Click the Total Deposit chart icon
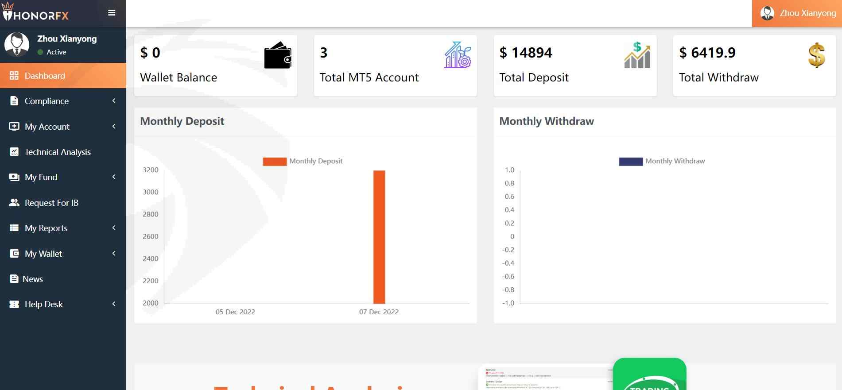The image size is (842, 390). (x=637, y=55)
